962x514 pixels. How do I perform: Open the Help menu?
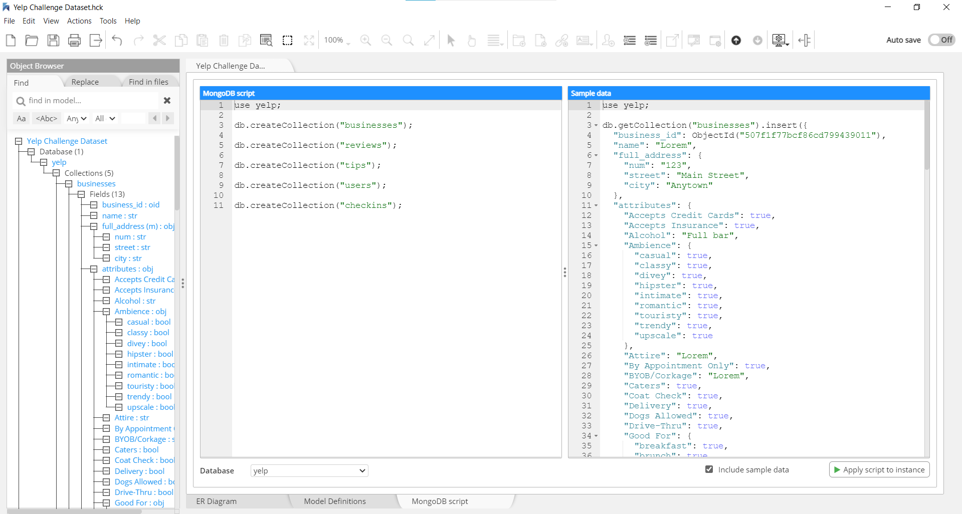132,21
